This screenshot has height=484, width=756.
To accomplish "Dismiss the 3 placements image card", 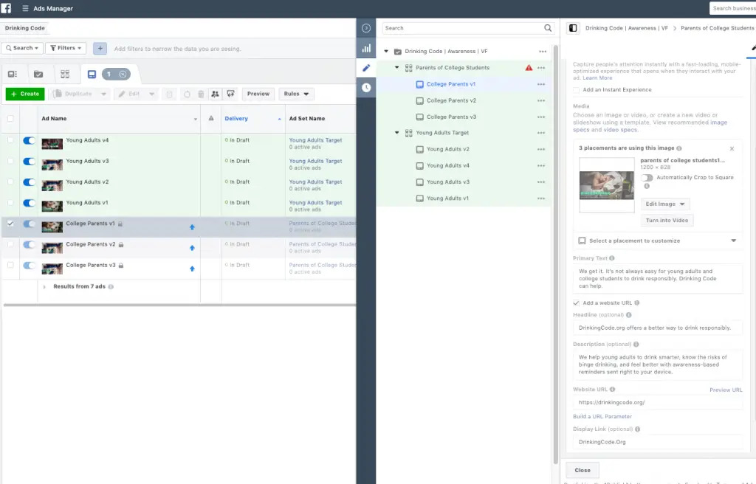I will point(732,148).
